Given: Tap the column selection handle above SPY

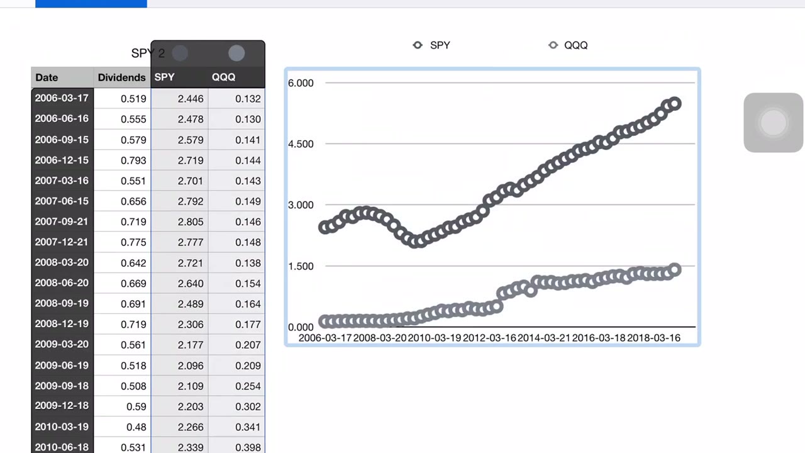Looking at the screenshot, I should coord(180,53).
